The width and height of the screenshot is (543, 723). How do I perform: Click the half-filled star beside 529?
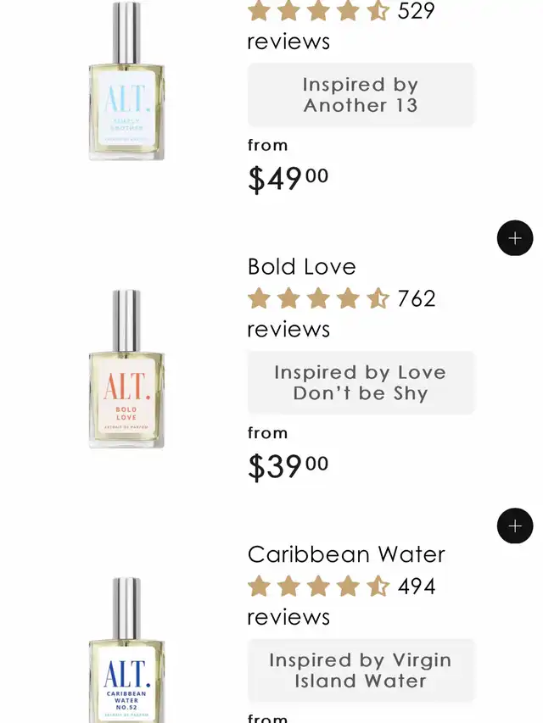pos(377,11)
